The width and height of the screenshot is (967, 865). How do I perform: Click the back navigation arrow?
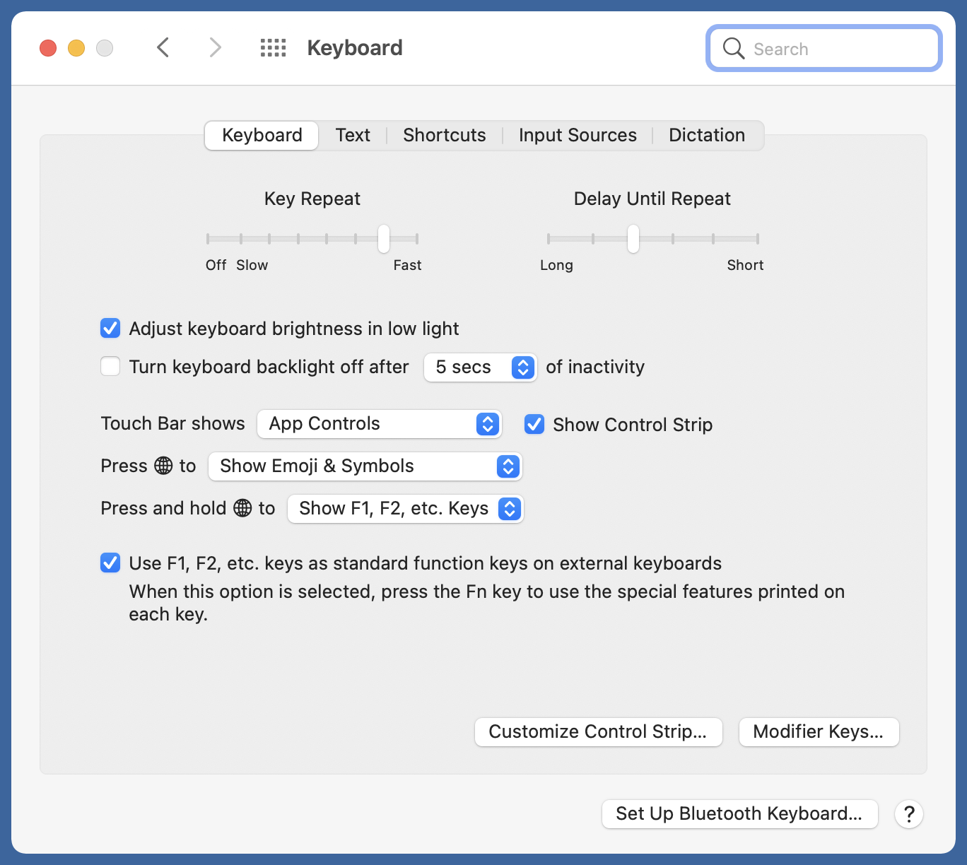(x=163, y=48)
